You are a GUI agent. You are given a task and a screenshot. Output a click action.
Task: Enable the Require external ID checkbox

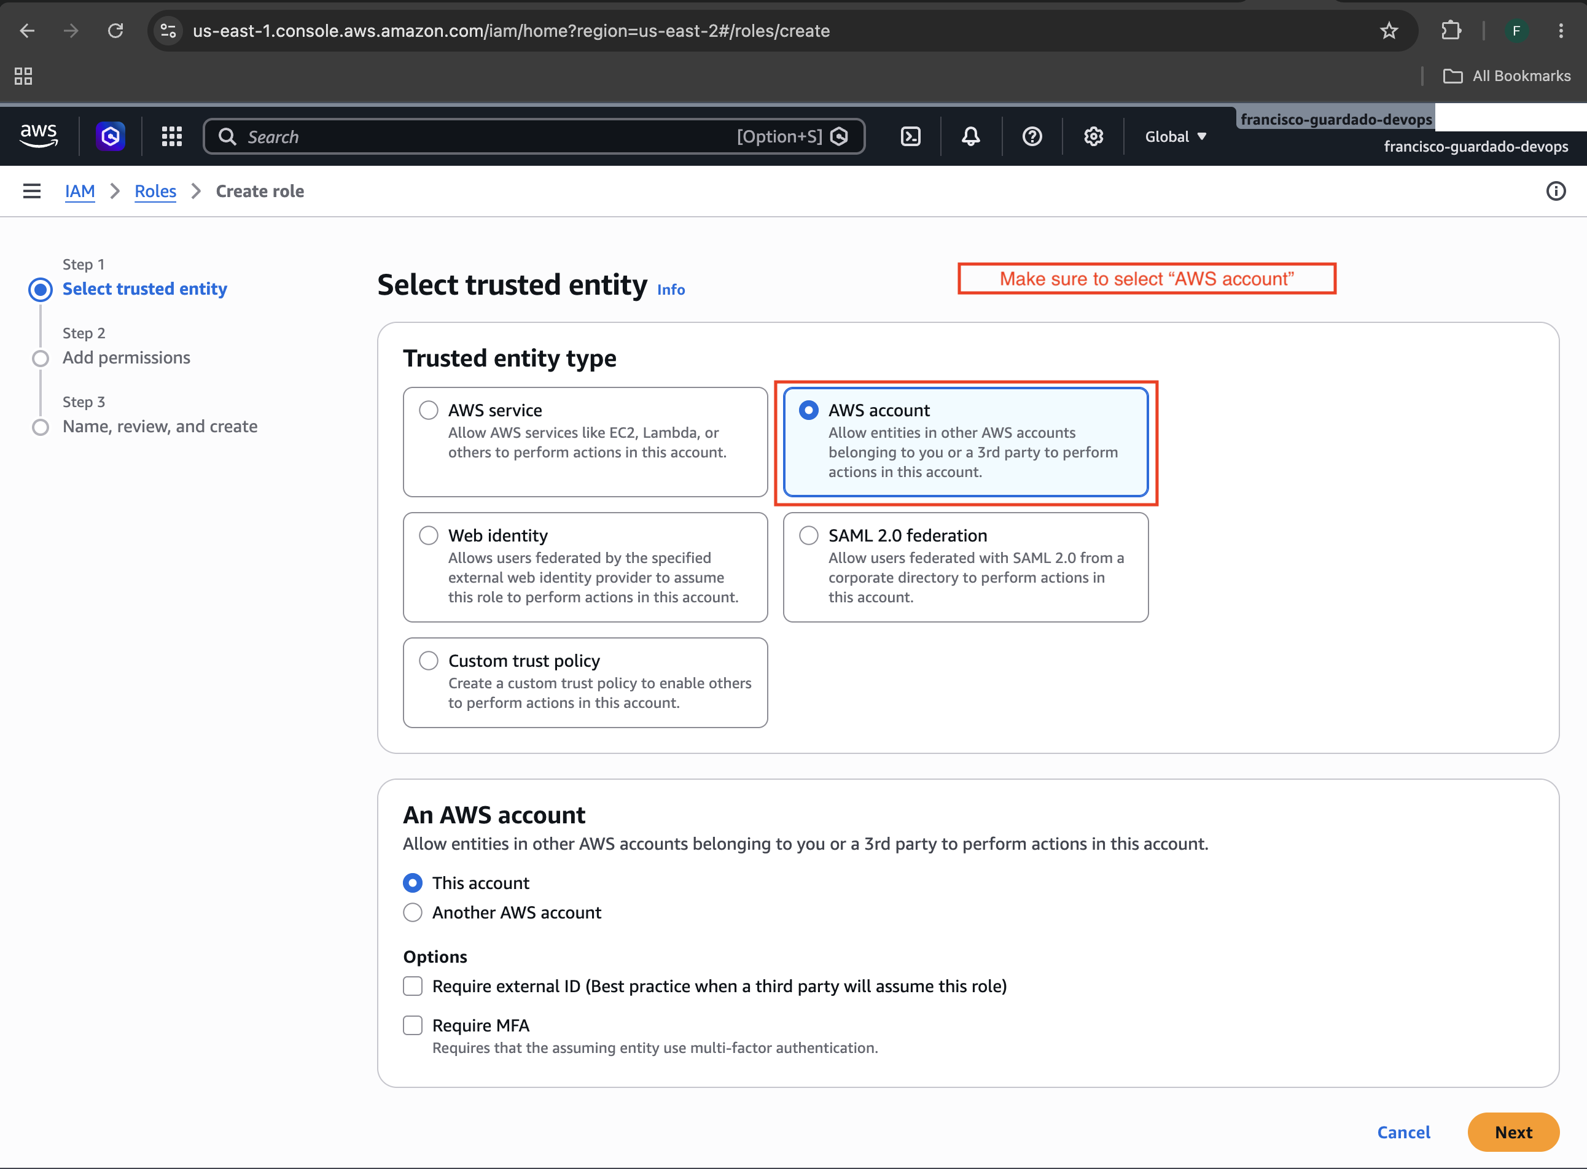413,987
